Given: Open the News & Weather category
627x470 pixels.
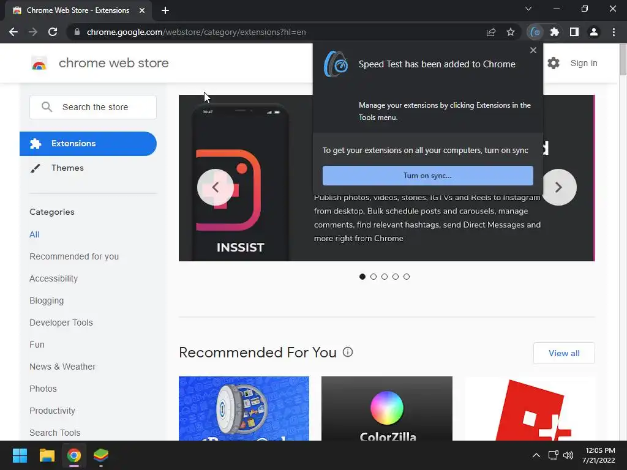Looking at the screenshot, I should pyautogui.click(x=62, y=367).
